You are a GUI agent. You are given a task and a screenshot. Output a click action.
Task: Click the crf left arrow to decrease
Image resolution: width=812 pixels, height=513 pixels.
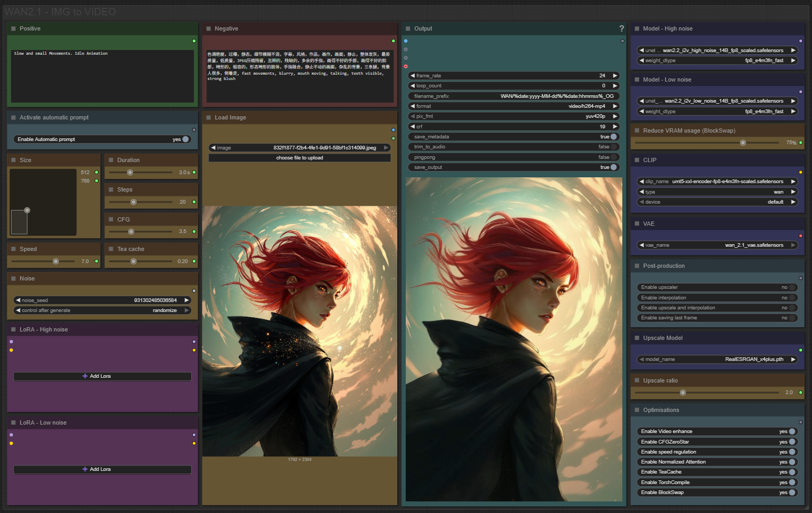tap(413, 127)
